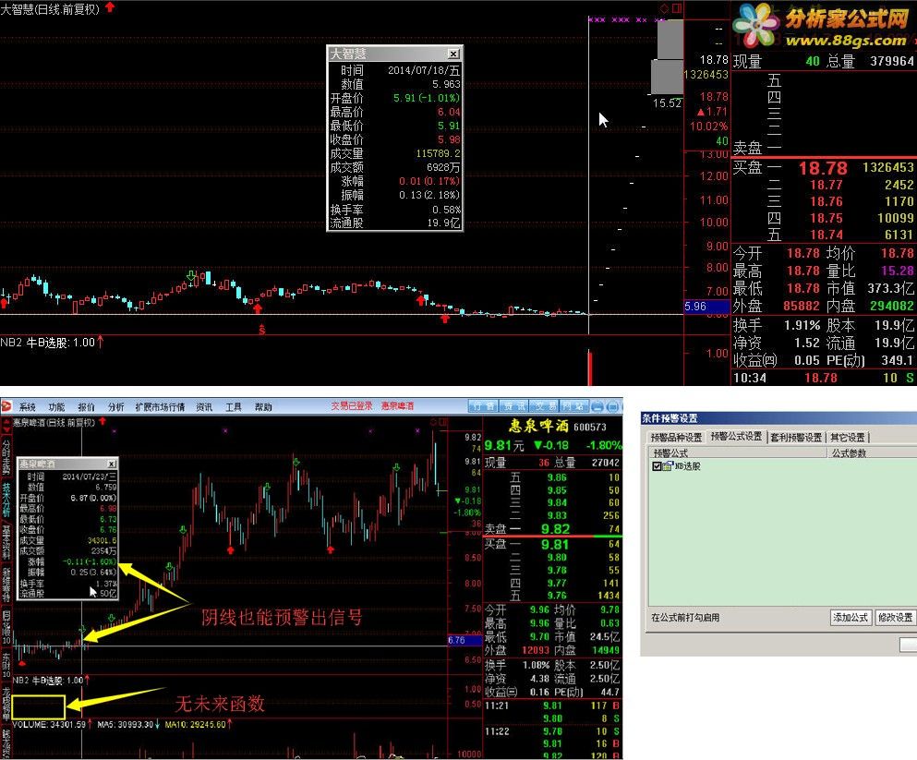
Task: Select the 分时走势 sidebar tab
Action: (x=6, y=457)
